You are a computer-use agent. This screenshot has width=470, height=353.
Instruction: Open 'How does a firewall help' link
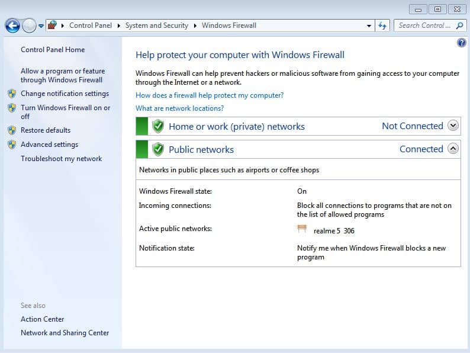tap(210, 95)
